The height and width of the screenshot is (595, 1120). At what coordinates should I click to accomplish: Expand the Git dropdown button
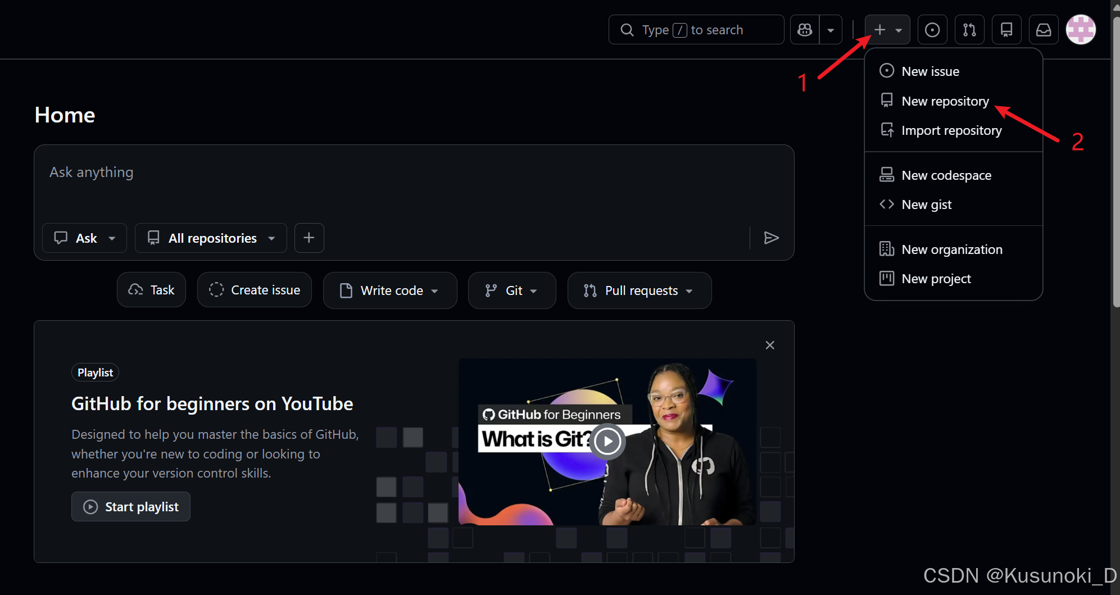[512, 290]
